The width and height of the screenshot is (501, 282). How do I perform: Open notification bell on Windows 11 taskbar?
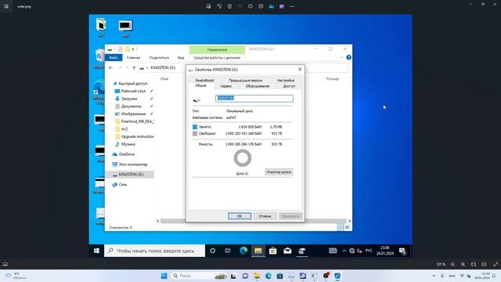(x=494, y=276)
